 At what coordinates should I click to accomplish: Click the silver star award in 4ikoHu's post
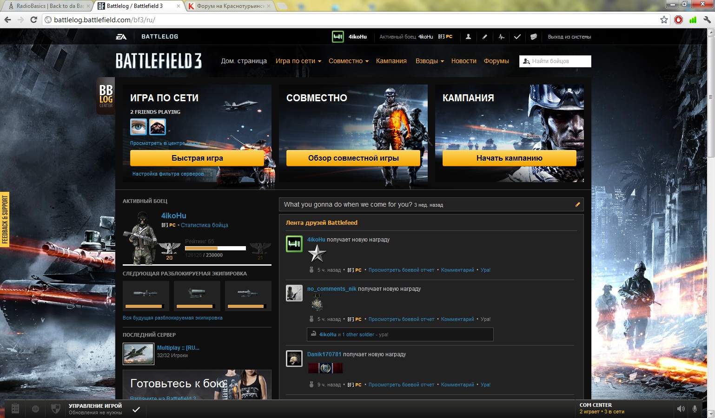point(317,254)
